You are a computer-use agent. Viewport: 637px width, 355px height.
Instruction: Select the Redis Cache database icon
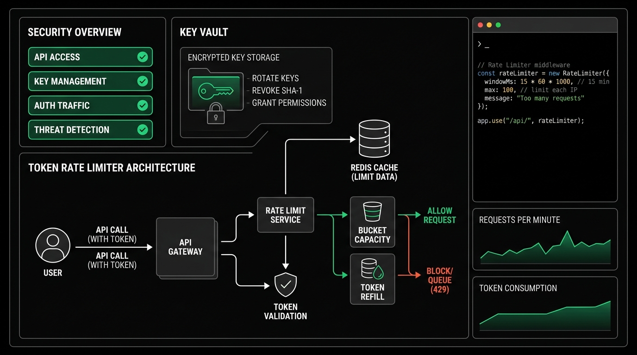pos(374,139)
